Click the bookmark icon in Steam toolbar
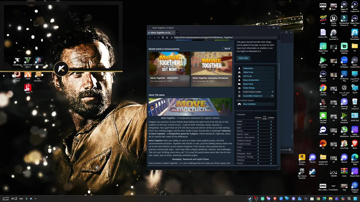 coord(163,37)
